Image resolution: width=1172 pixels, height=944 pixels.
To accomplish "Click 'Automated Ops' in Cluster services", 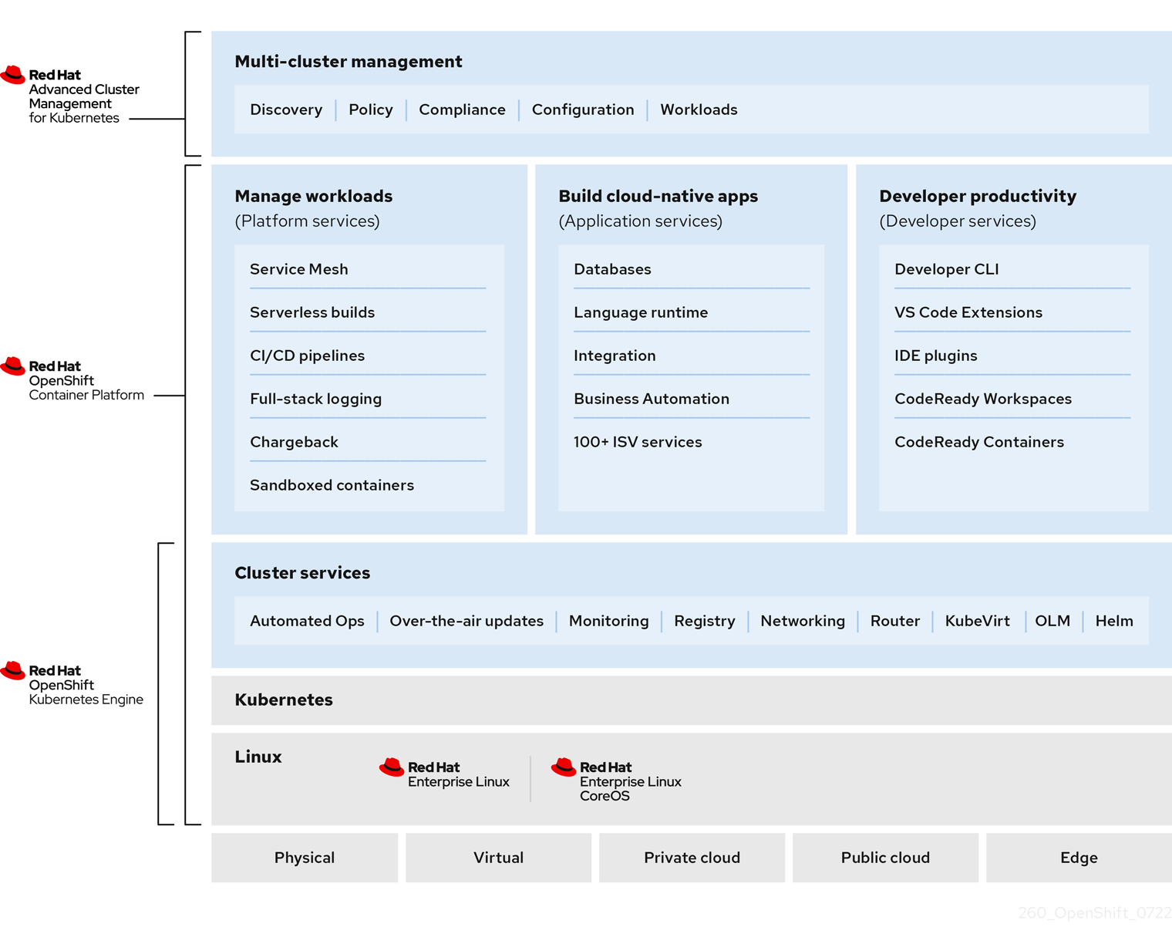I will coord(307,621).
